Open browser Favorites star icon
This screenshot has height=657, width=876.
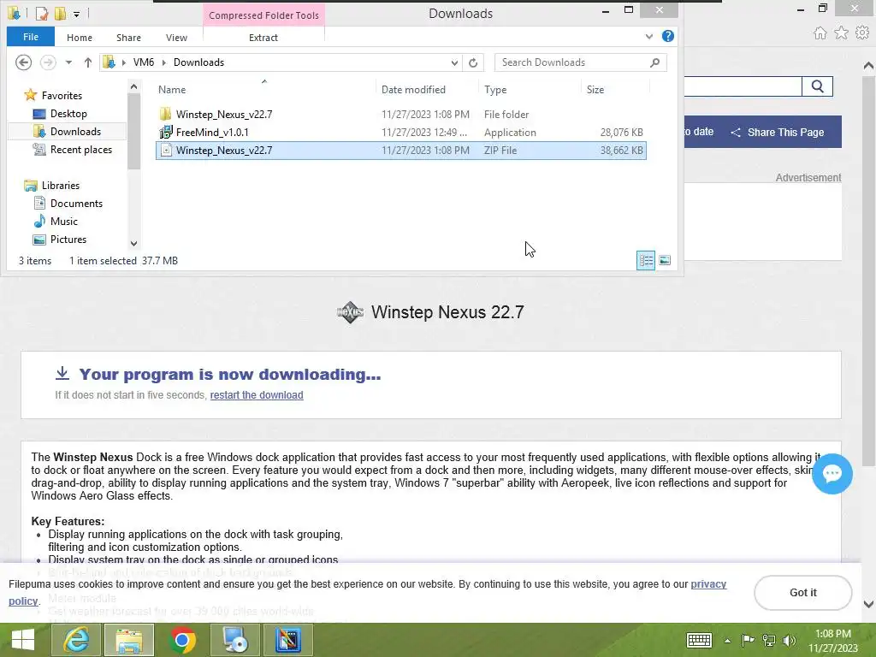[841, 33]
